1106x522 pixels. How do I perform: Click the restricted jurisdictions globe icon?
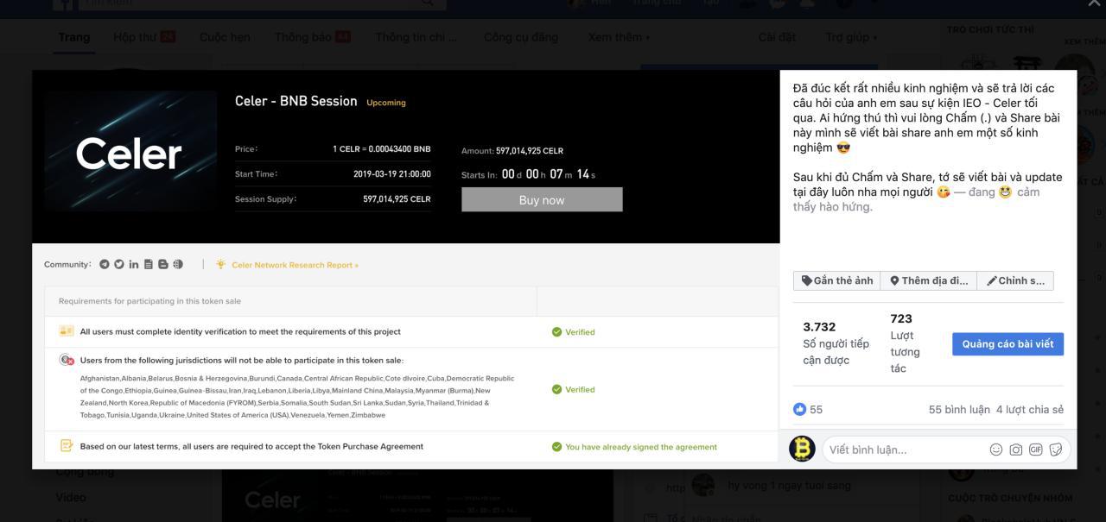tap(67, 360)
